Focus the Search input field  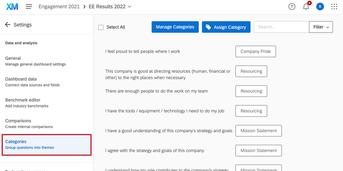[x=281, y=27]
